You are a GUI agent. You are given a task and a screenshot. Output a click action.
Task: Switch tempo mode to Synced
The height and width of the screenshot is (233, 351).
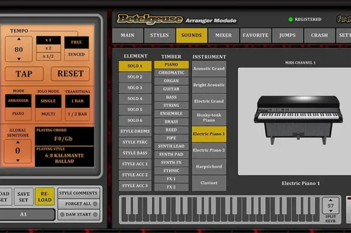coord(76,55)
